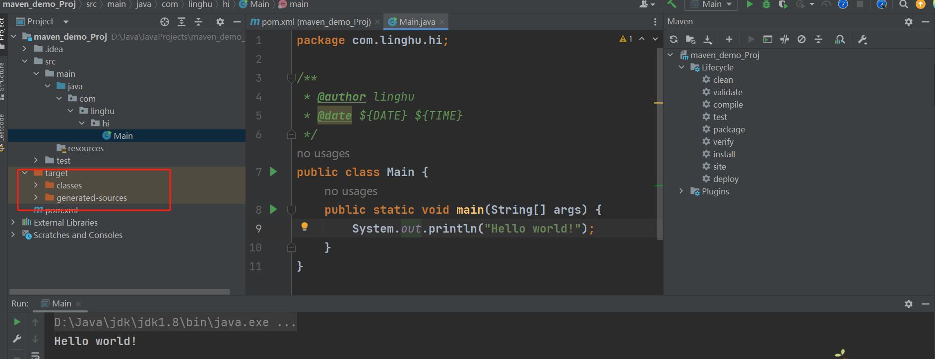Collapse the src folder
Image resolution: width=935 pixels, height=359 pixels.
25,61
